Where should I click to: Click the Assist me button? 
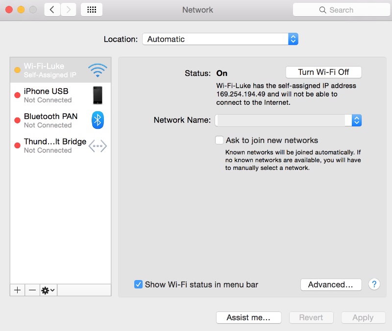(248, 317)
